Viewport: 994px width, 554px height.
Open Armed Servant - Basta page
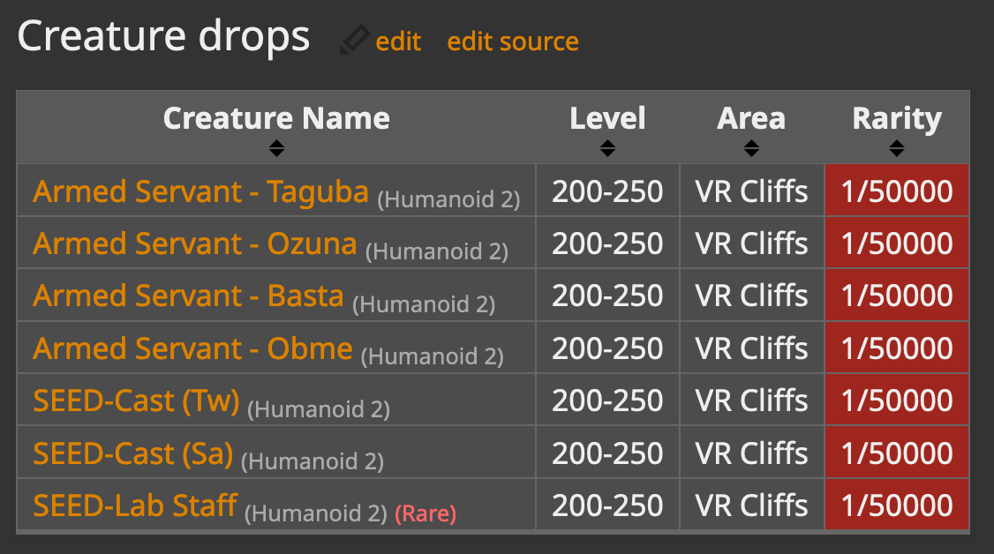188,296
